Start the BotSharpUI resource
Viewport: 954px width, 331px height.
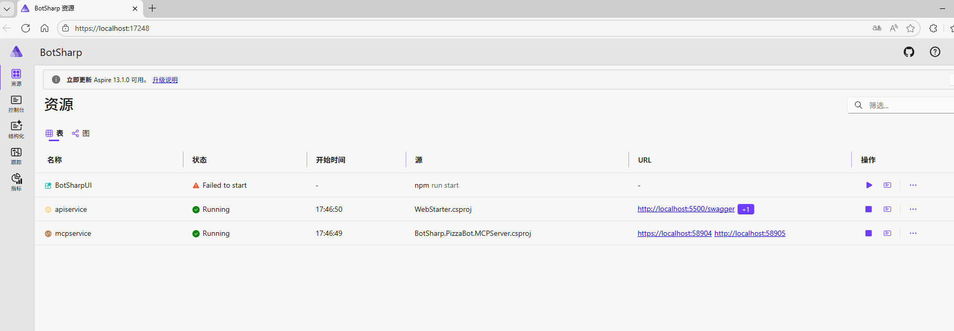point(869,185)
